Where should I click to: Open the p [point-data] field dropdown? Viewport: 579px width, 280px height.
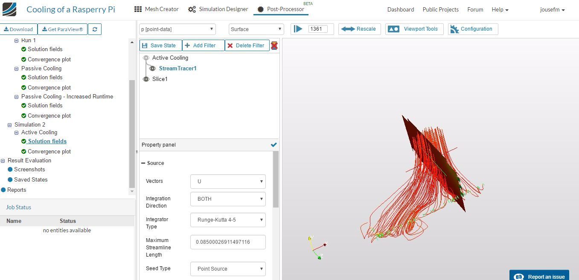click(x=177, y=29)
